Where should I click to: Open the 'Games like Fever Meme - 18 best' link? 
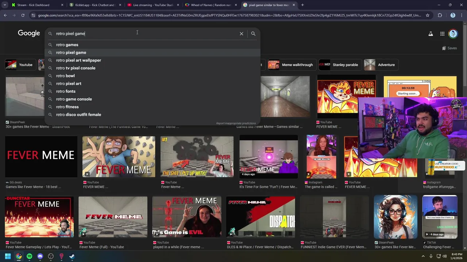click(33, 187)
